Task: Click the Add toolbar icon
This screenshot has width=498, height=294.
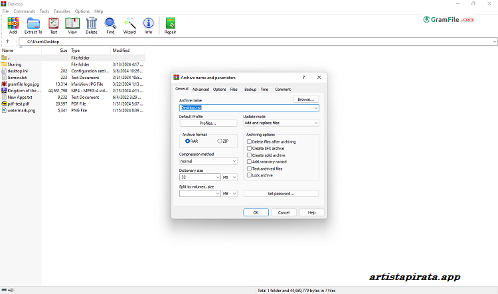Action: 13,25
